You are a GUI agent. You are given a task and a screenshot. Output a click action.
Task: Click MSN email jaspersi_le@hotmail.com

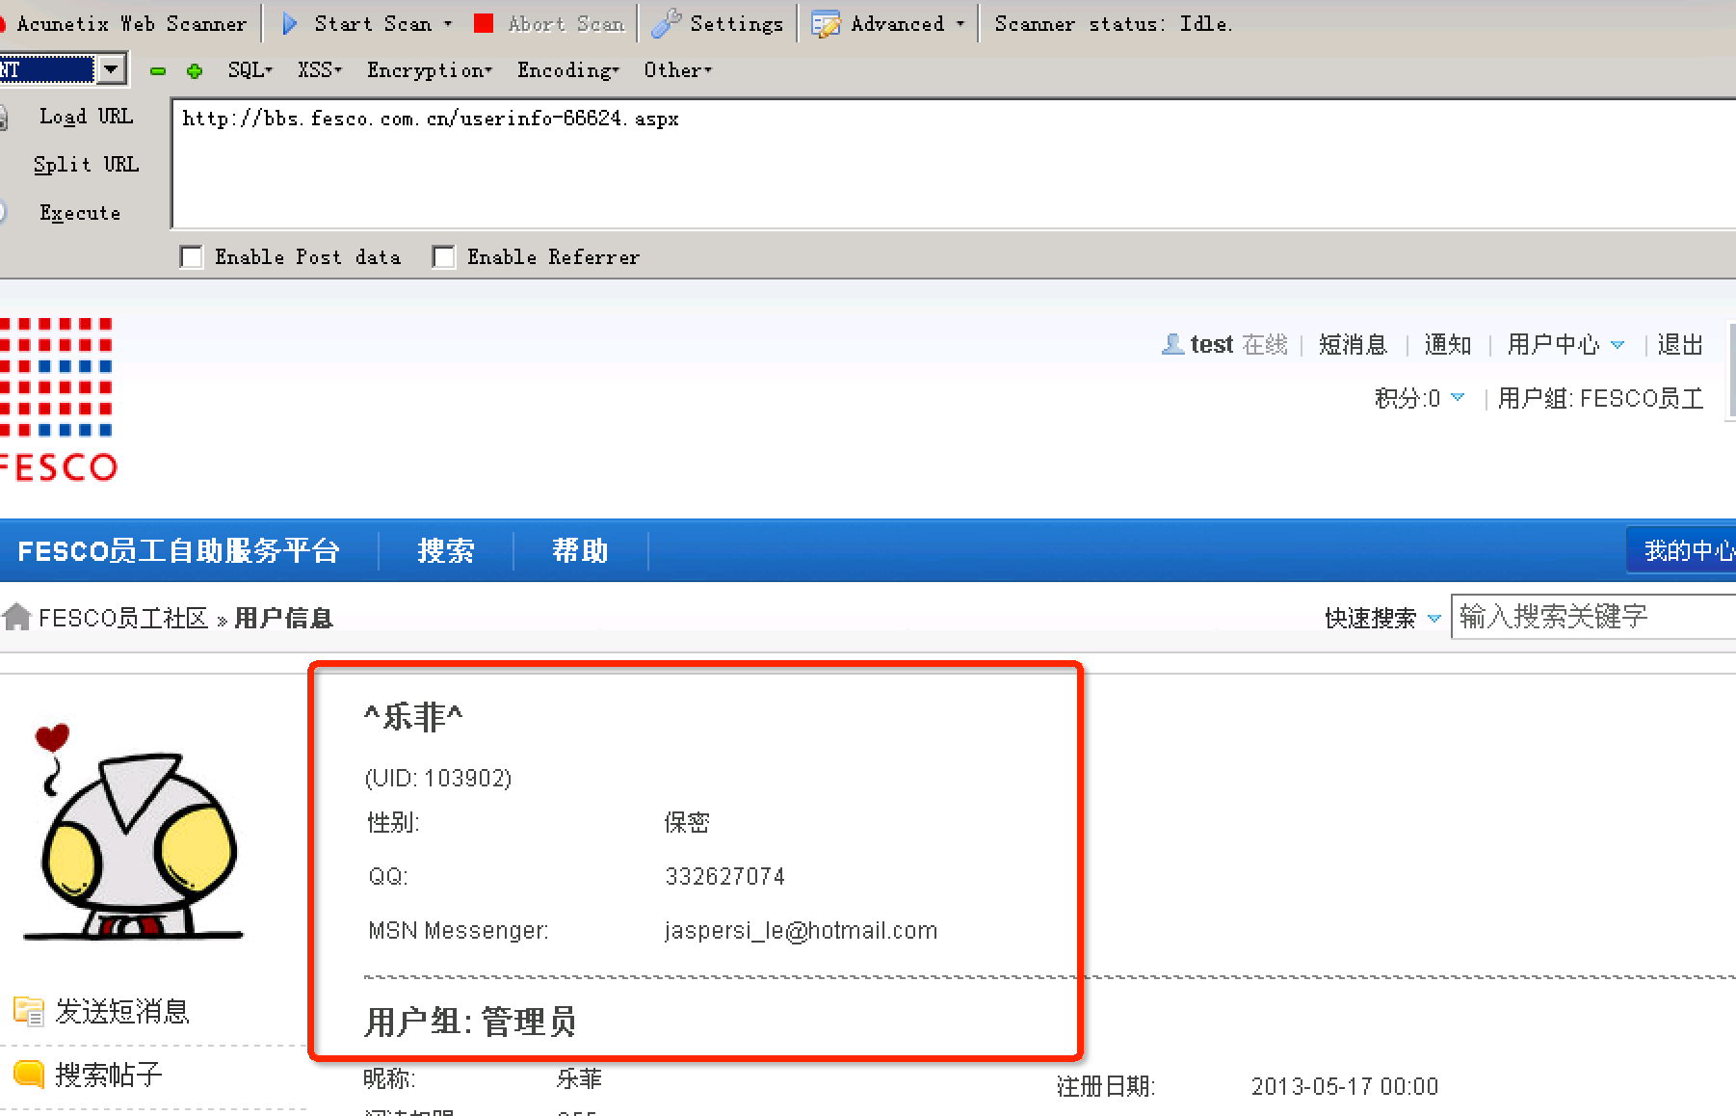(801, 930)
